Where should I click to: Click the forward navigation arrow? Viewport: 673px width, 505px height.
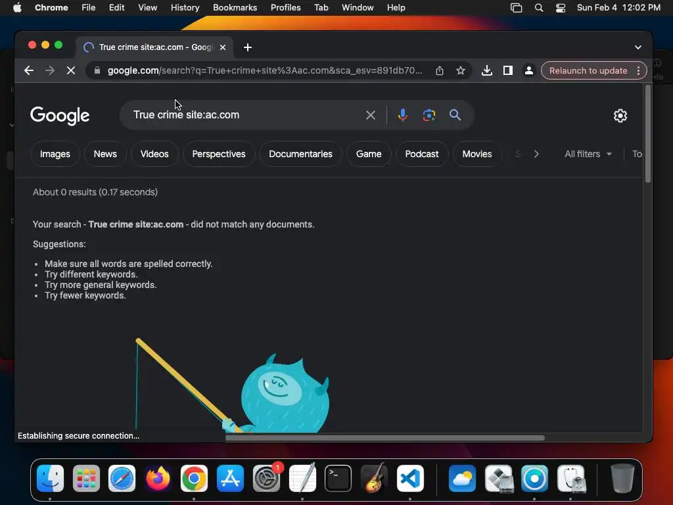pos(50,70)
